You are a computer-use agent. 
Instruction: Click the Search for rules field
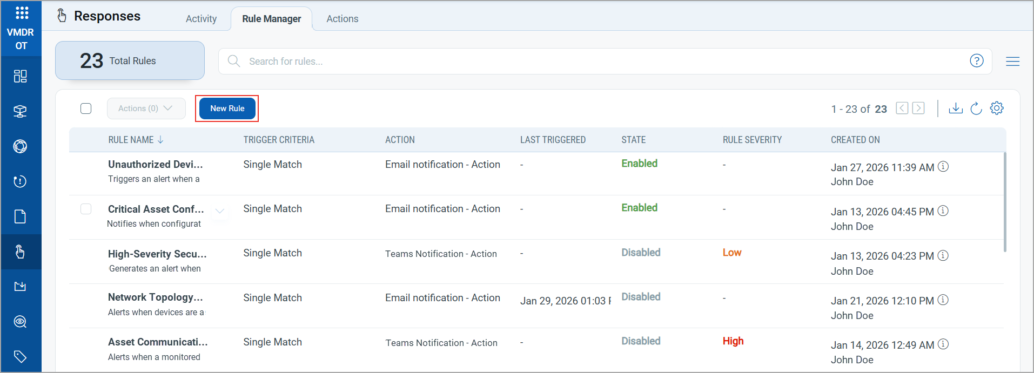click(594, 62)
